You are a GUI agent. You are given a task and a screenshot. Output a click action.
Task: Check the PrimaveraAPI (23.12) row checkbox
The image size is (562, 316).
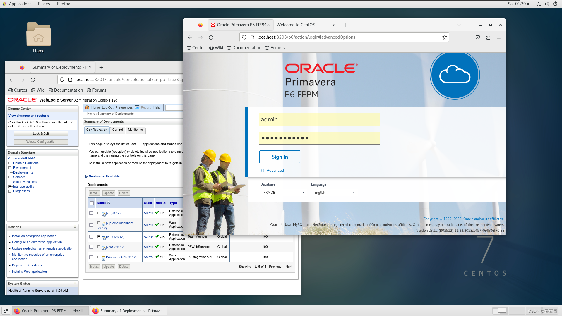[x=91, y=257]
